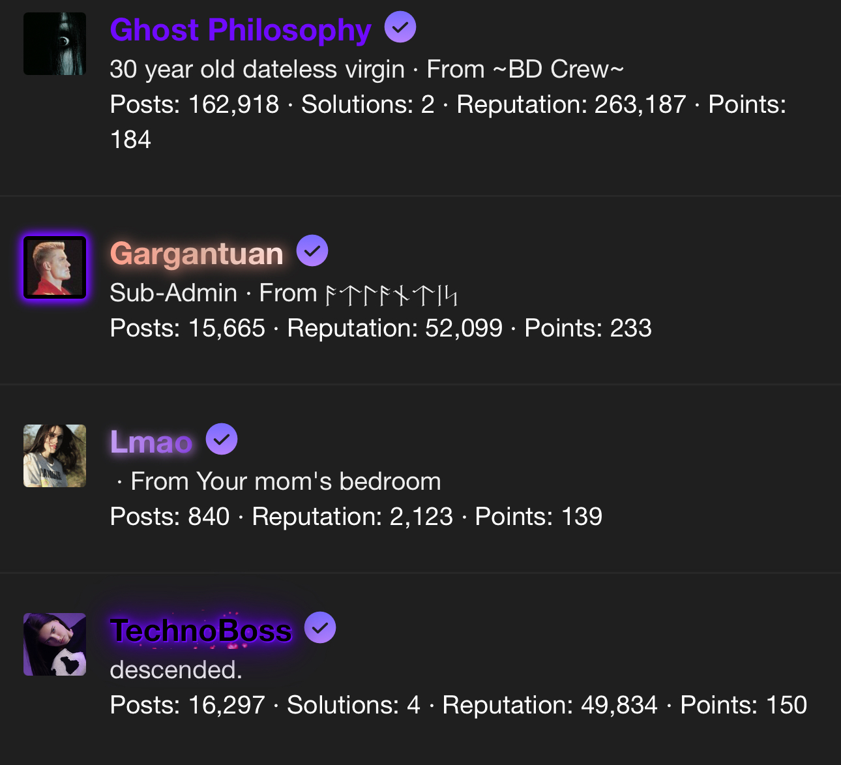Click Gargantuan's glowing blond man avatar
The width and height of the screenshot is (841, 765).
55,267
